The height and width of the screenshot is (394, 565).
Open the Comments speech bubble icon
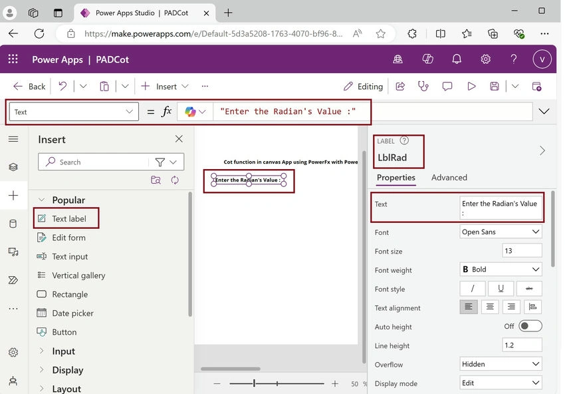[447, 87]
